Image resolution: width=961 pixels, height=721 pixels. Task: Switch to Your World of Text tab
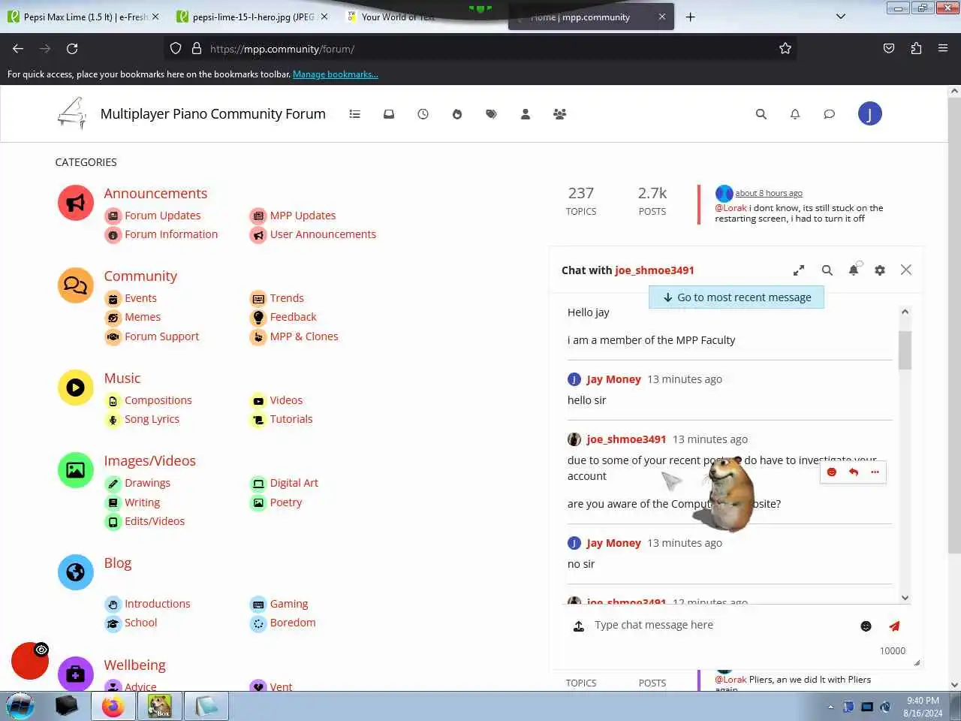(x=398, y=17)
